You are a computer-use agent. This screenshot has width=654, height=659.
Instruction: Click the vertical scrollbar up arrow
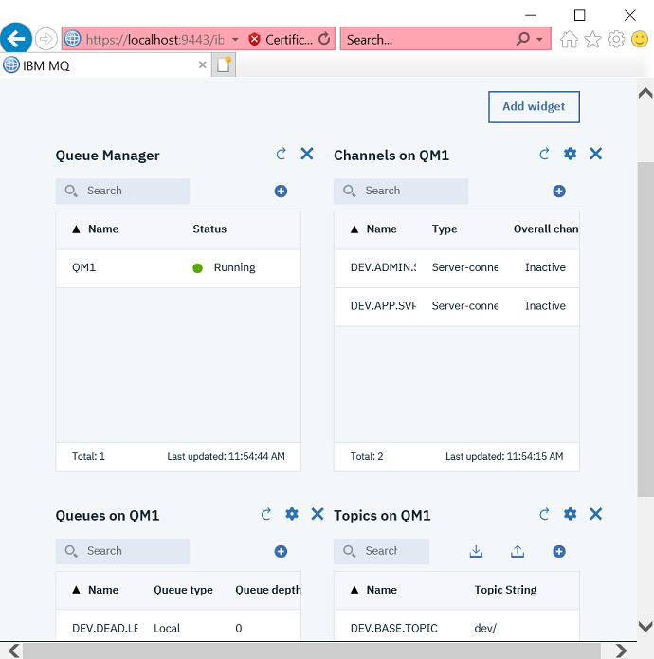(x=645, y=93)
